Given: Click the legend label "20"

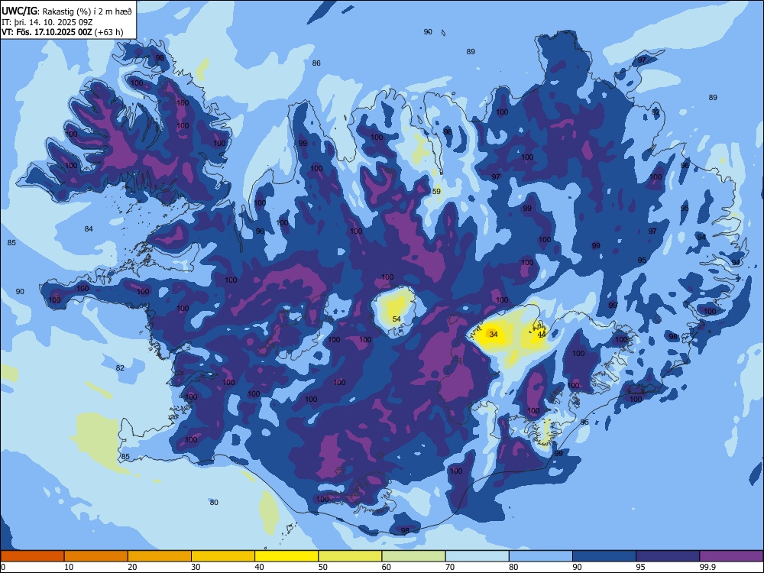Looking at the screenshot, I should (132, 567).
